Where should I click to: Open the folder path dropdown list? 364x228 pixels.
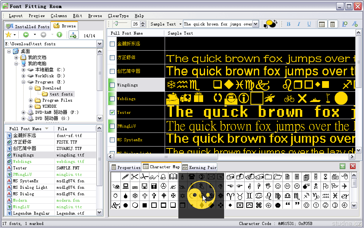(99, 44)
